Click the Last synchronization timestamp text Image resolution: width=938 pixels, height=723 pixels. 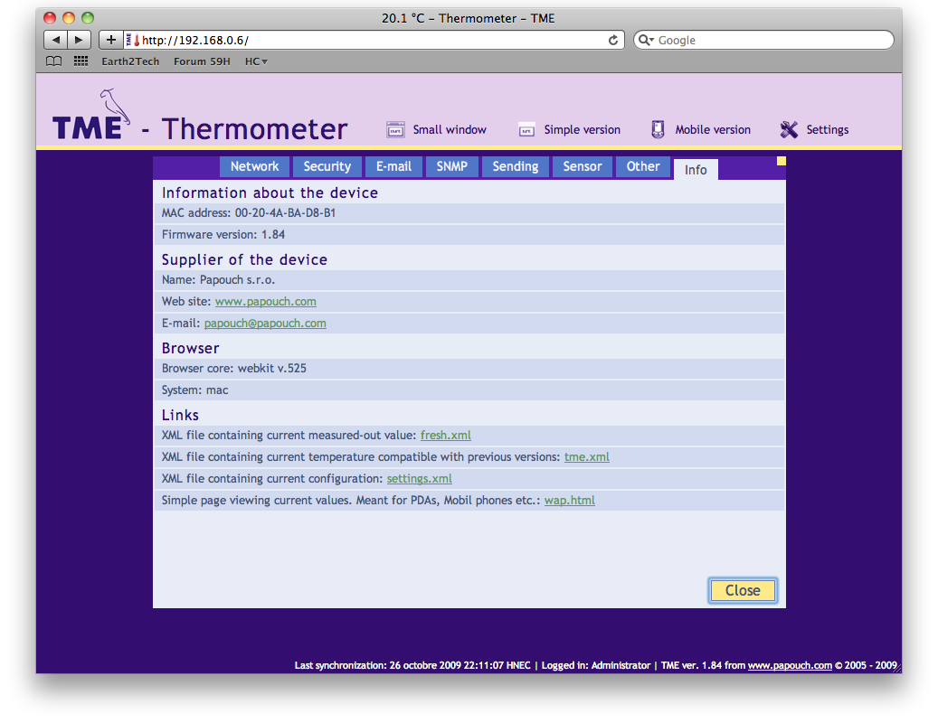[412, 666]
